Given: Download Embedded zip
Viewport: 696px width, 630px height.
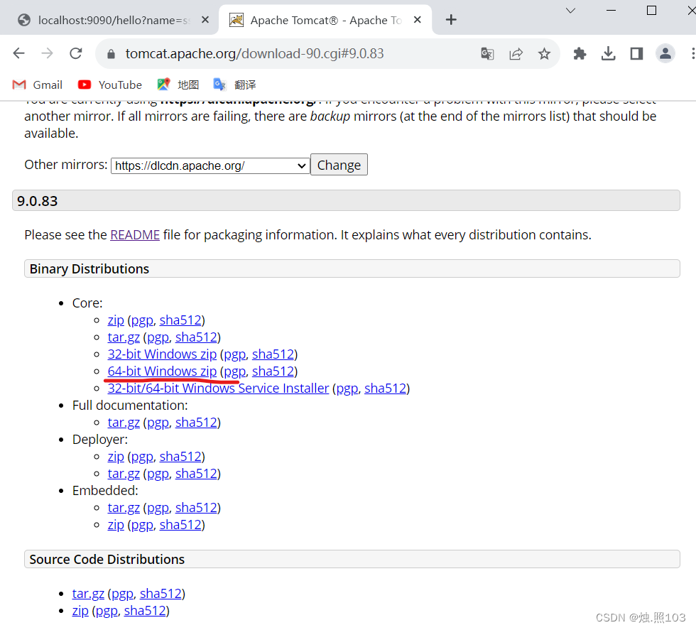Looking at the screenshot, I should click(x=116, y=525).
